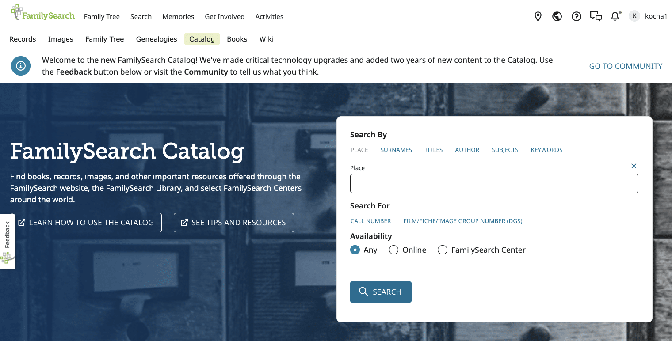Add Film/Fiche/Image Group Number search field
The height and width of the screenshot is (341, 672).
pos(463,221)
